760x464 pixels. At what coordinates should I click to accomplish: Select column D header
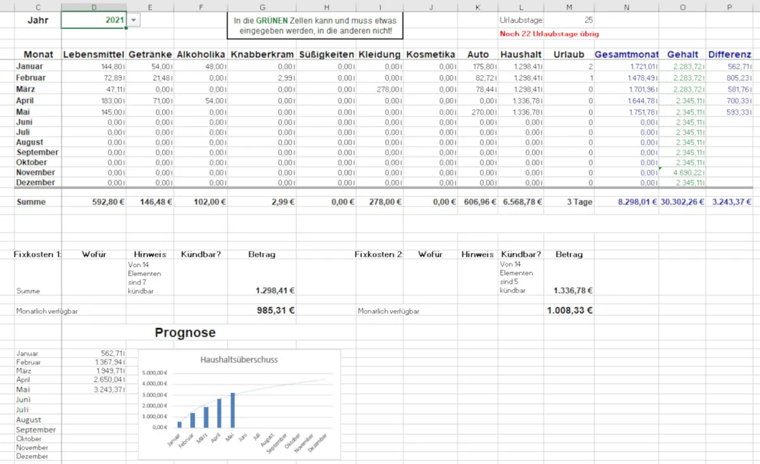pyautogui.click(x=94, y=6)
